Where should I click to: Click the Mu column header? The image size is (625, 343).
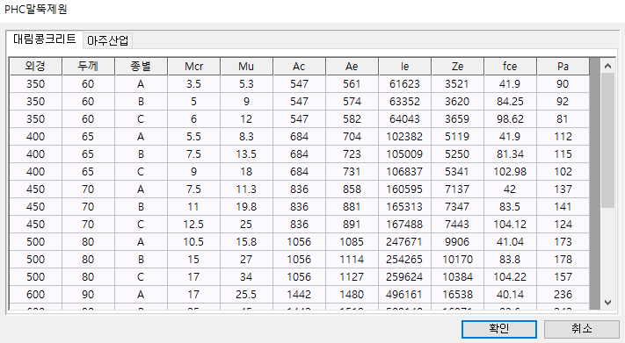tap(247, 67)
